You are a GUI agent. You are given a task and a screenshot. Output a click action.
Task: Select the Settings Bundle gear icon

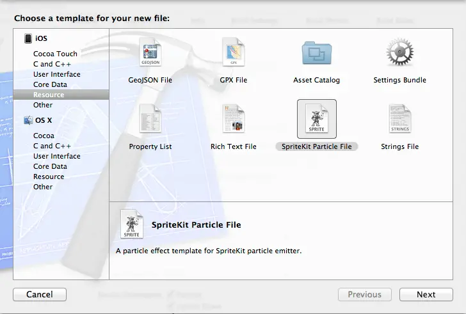(x=399, y=52)
